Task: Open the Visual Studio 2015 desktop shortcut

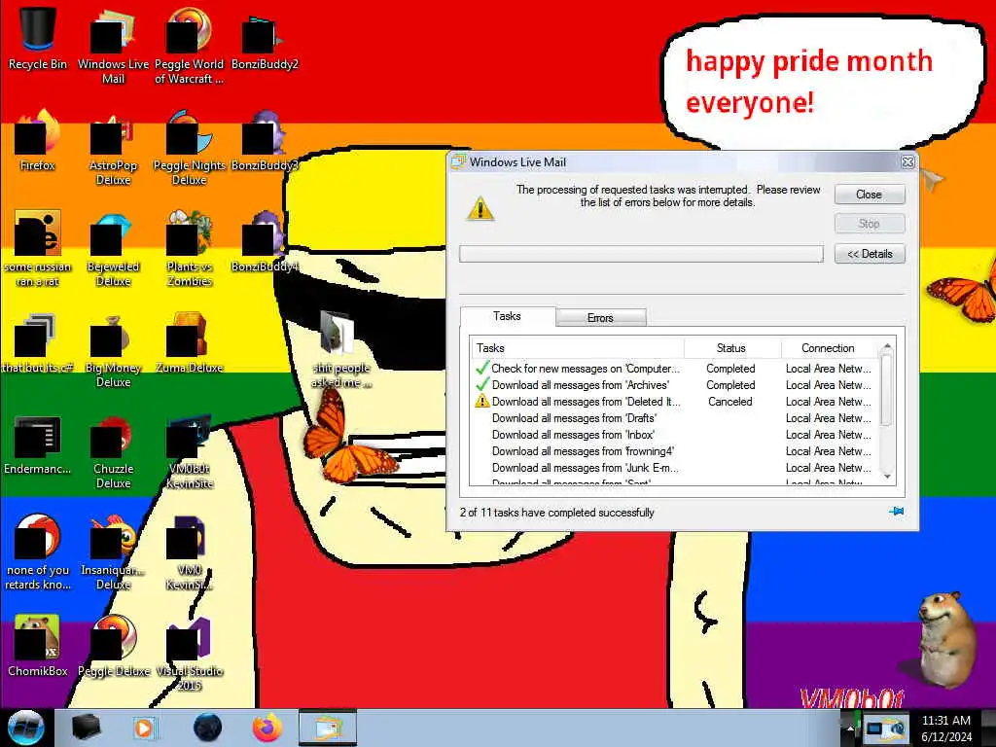Action: tap(190, 653)
